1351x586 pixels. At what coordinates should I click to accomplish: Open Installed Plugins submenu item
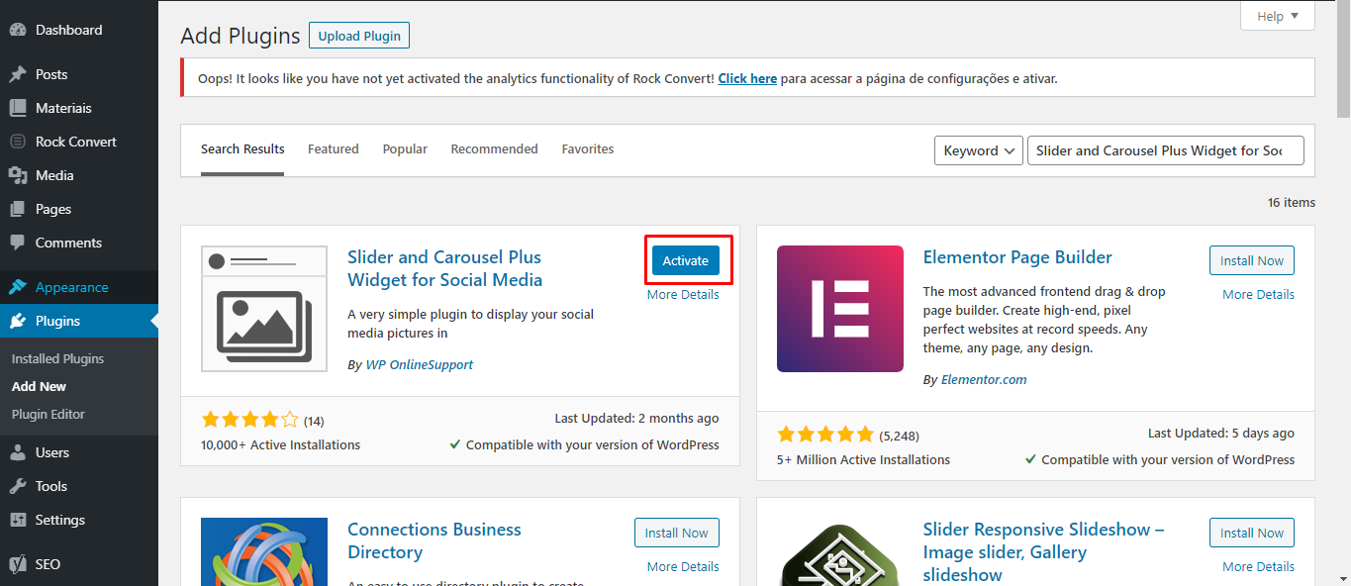tap(57, 358)
